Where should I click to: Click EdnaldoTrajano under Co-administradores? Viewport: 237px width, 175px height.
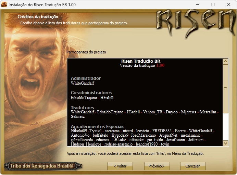click(84, 98)
